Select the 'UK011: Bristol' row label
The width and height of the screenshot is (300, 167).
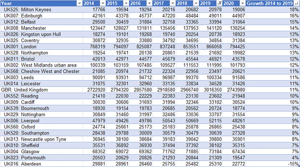point(19,59)
